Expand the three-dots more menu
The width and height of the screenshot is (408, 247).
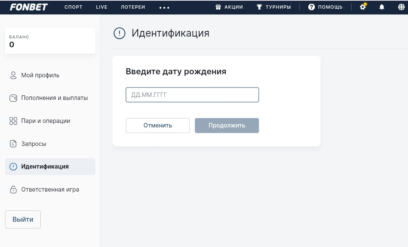[164, 8]
